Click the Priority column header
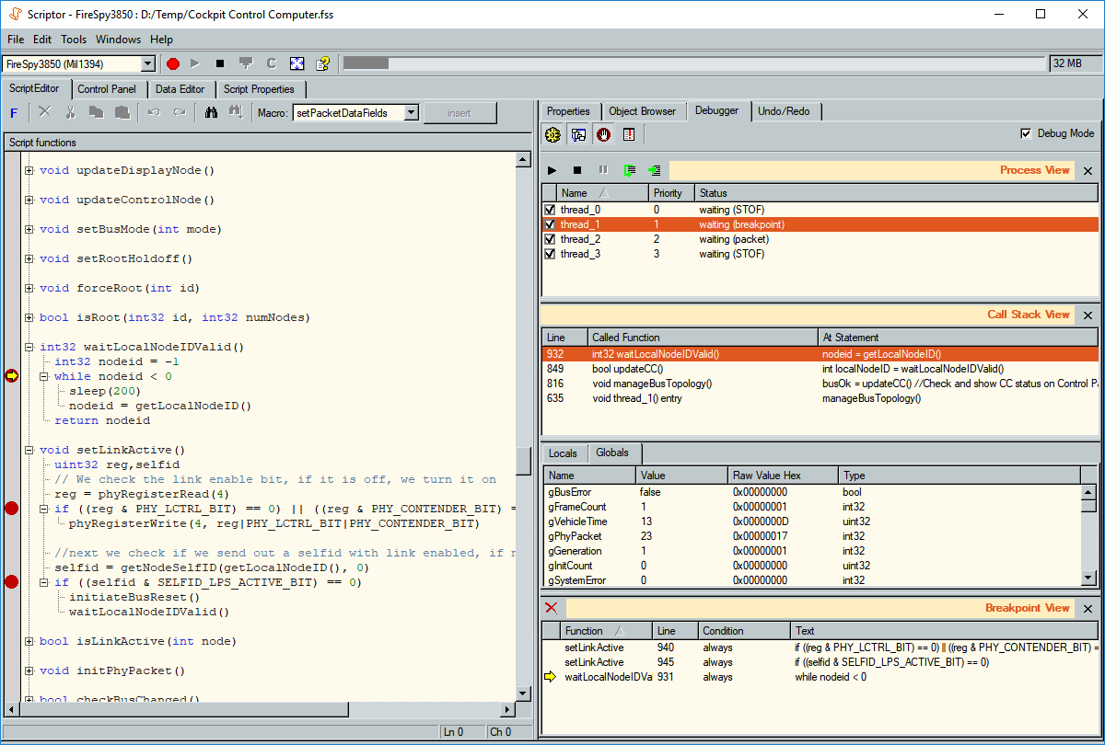The image size is (1105, 745). tap(669, 193)
